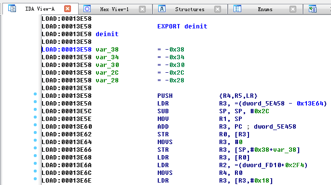Click the partially visible tab icon after Enums

(313, 9)
